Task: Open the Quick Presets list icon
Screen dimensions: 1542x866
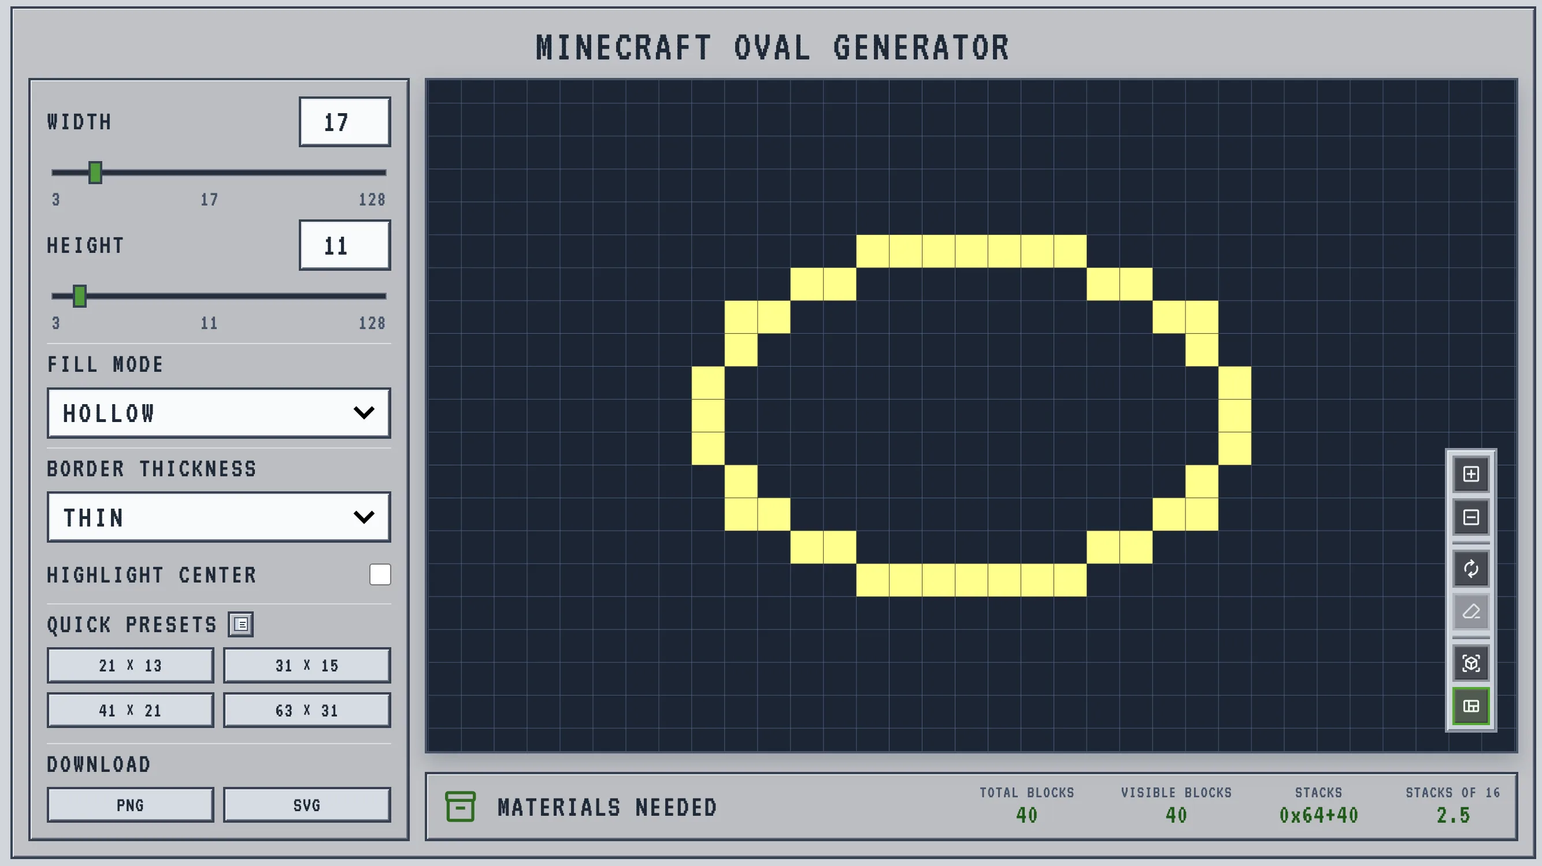Action: click(x=240, y=624)
